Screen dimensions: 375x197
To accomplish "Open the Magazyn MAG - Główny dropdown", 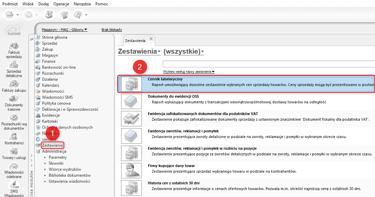I will [x=65, y=30].
